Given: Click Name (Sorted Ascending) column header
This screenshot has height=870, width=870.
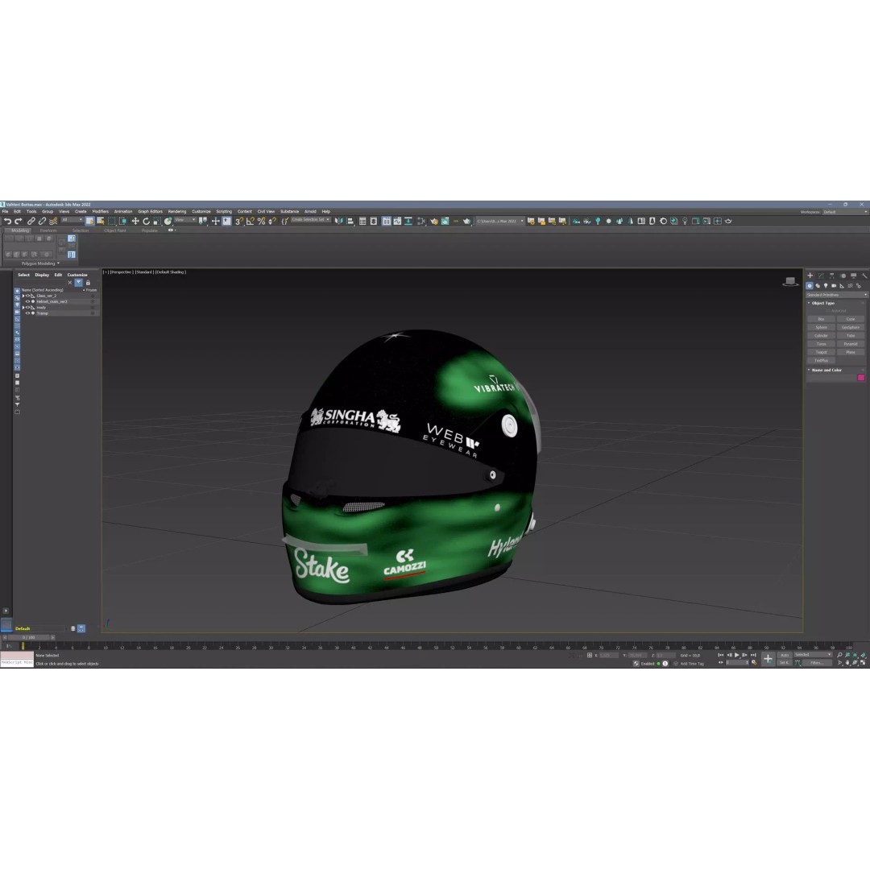Looking at the screenshot, I should tap(42, 290).
